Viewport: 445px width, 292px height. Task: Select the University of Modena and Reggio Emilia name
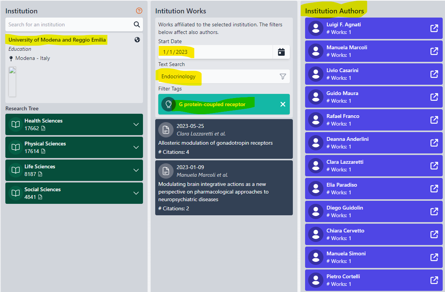pos(57,40)
